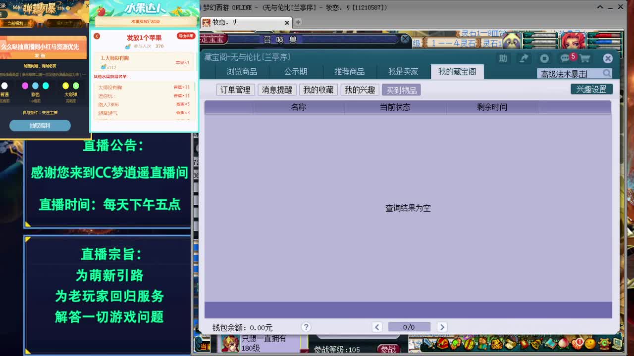Click red back arrow in 水果达人 panel
This screenshot has width=634, height=356.
coord(97,36)
